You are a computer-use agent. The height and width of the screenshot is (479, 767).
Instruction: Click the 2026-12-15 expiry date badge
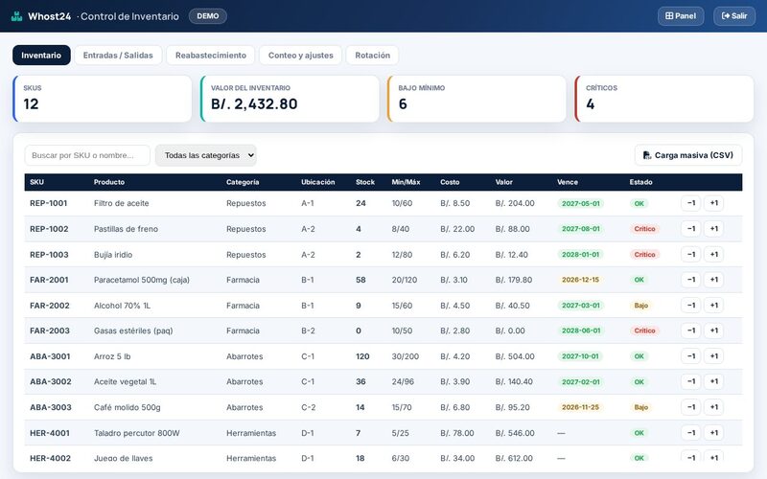click(x=580, y=280)
